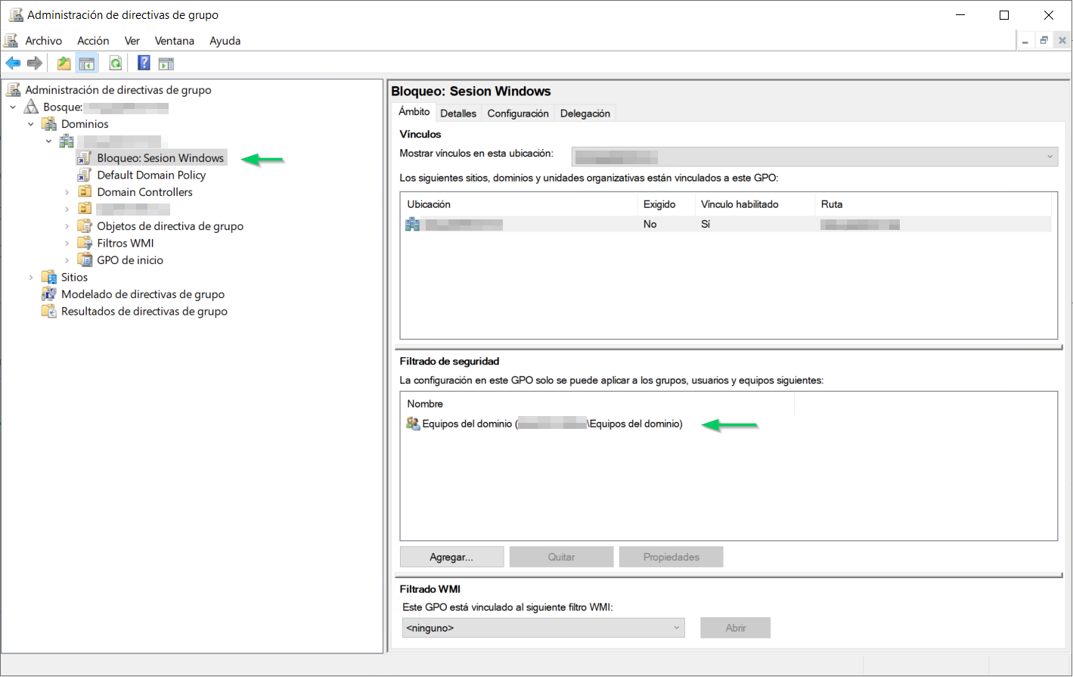Switch to the Configuración tab

pos(518,113)
